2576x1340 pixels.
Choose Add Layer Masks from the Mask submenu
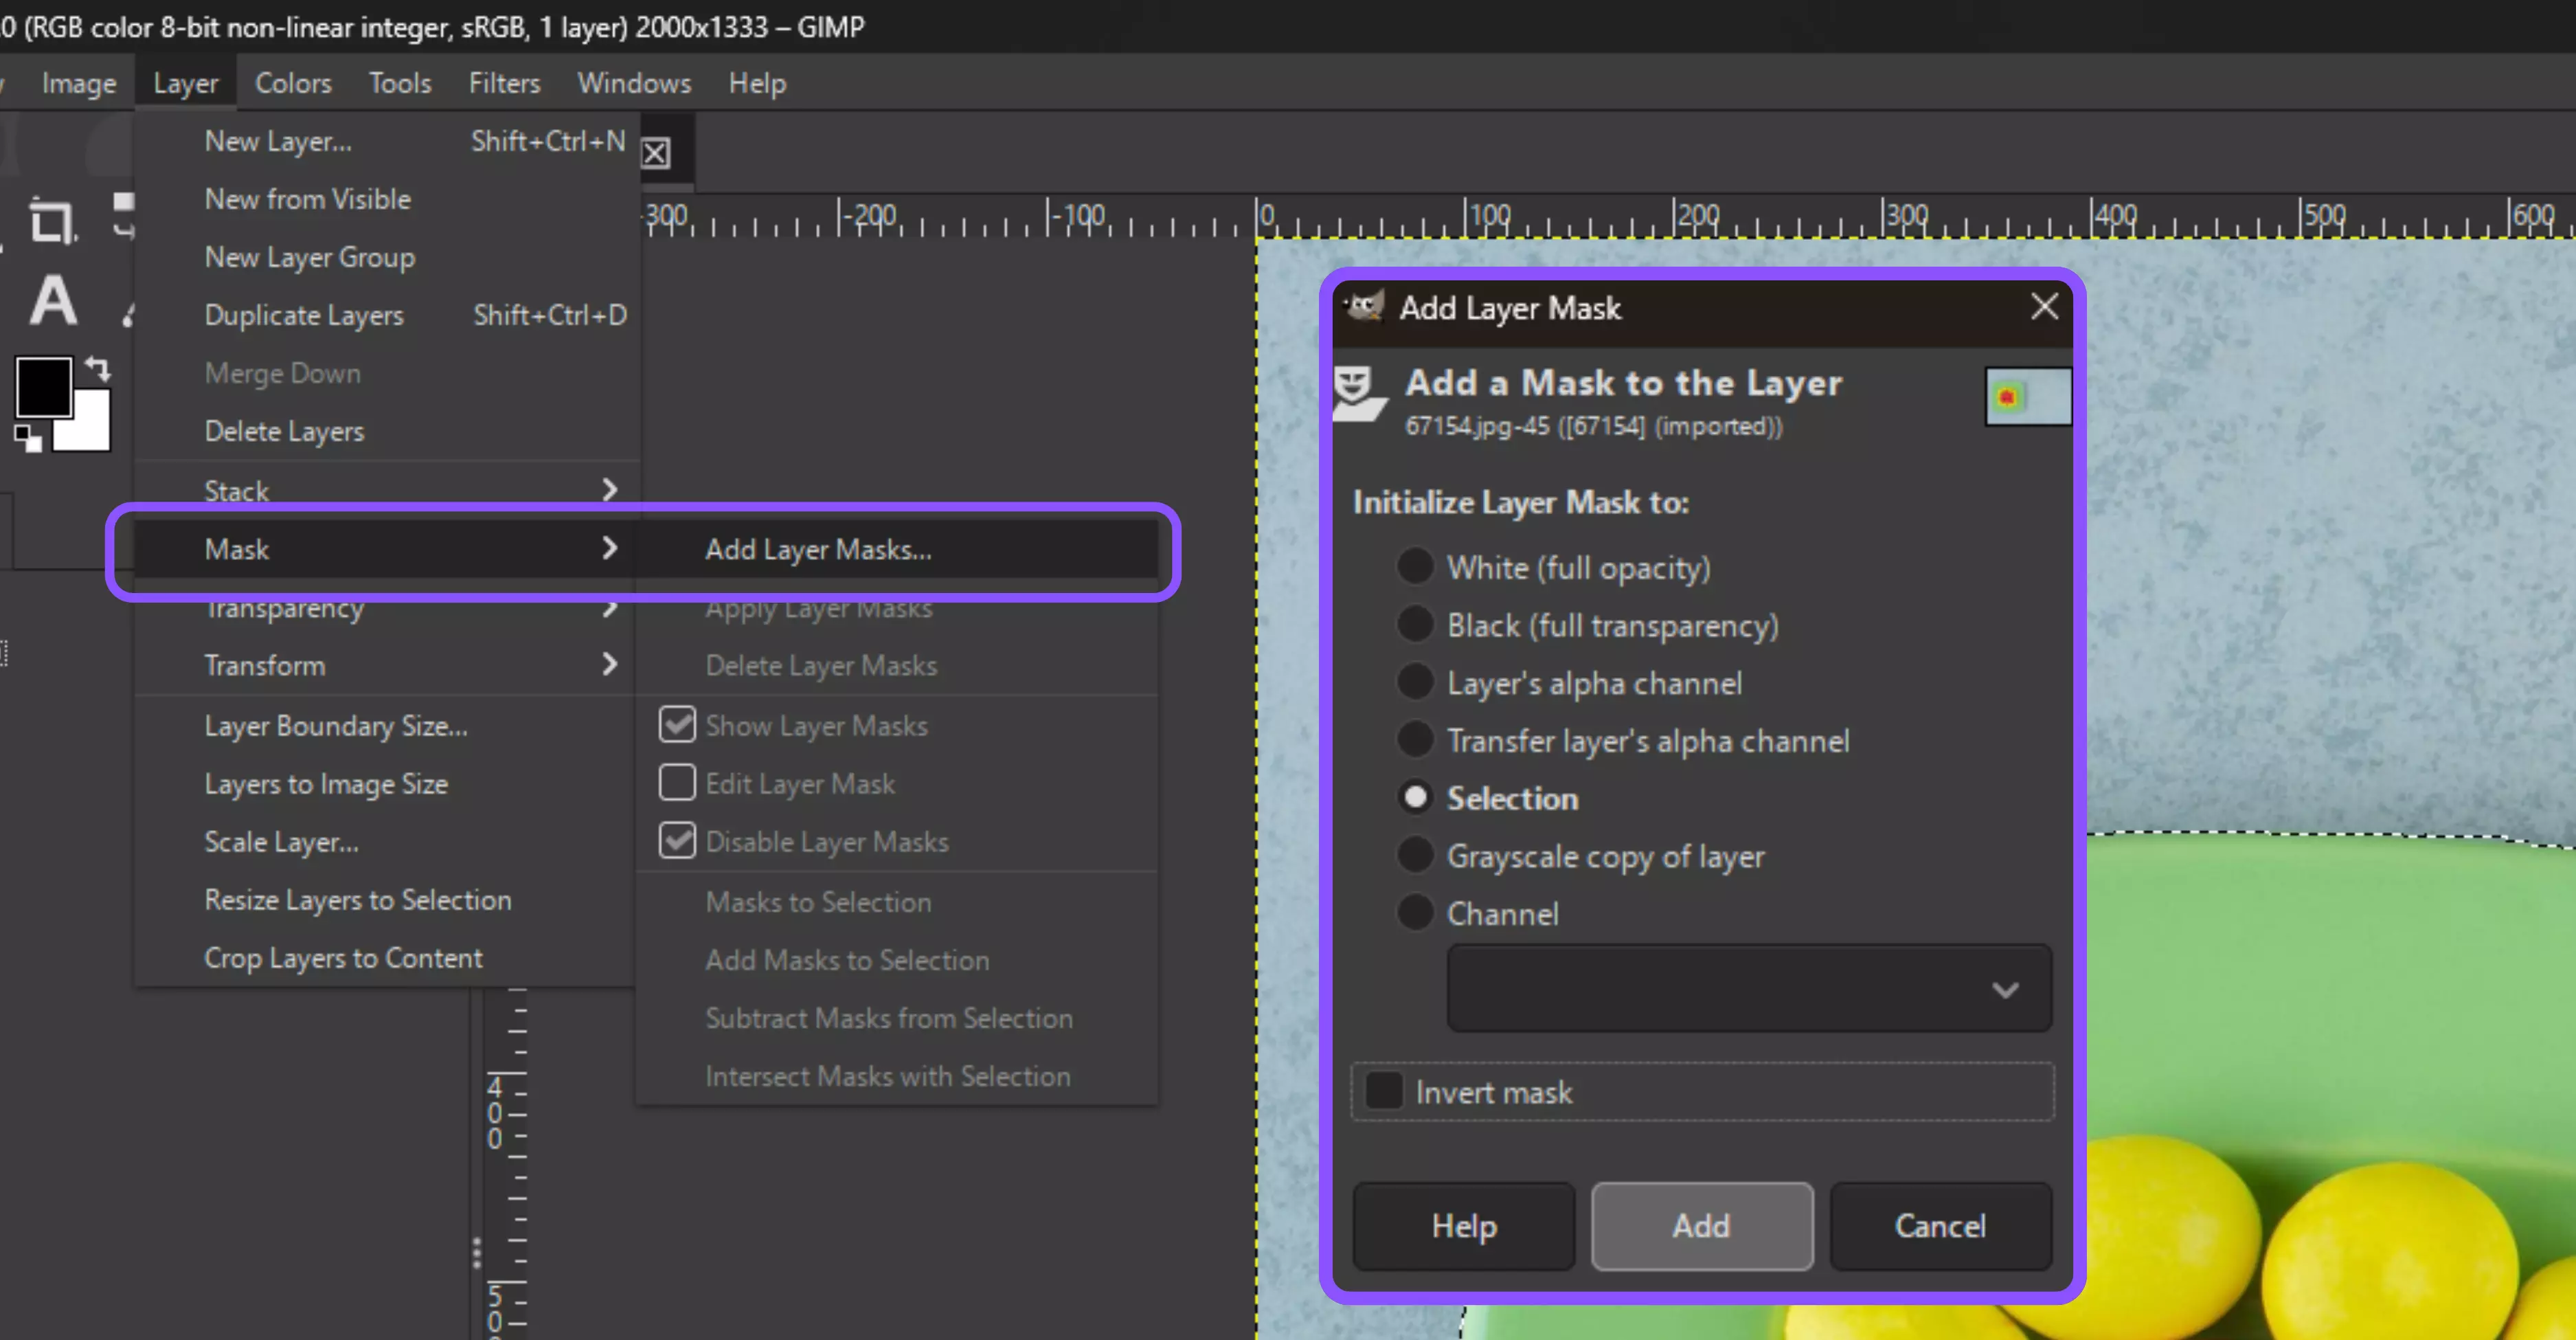pos(817,549)
